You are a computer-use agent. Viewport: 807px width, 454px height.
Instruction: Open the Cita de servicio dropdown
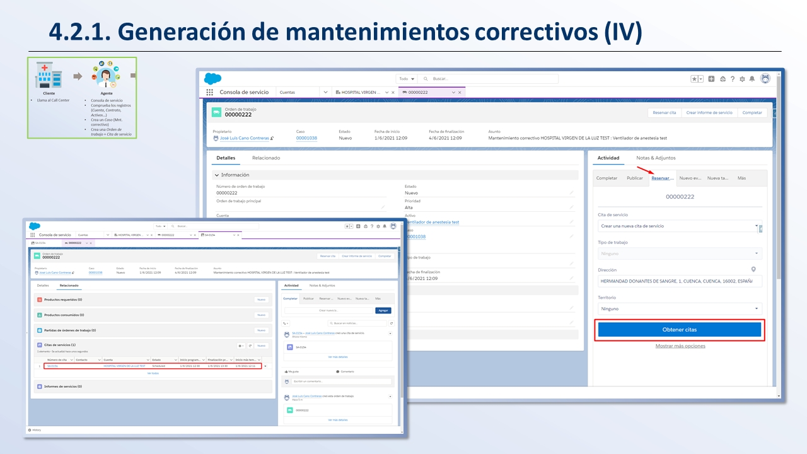point(678,226)
